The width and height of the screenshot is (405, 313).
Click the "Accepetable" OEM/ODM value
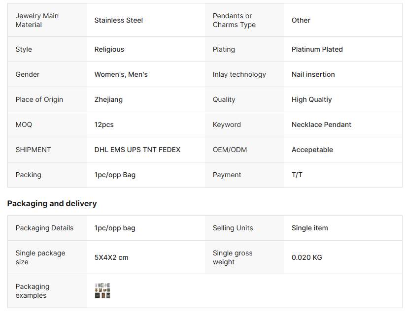click(312, 150)
